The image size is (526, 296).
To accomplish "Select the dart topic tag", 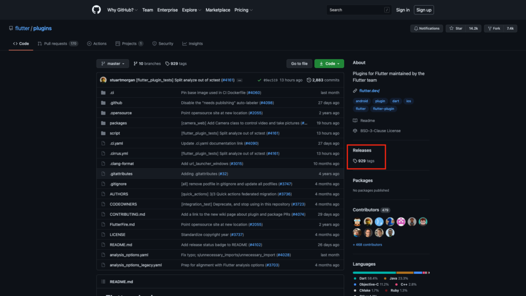I will pos(396,101).
